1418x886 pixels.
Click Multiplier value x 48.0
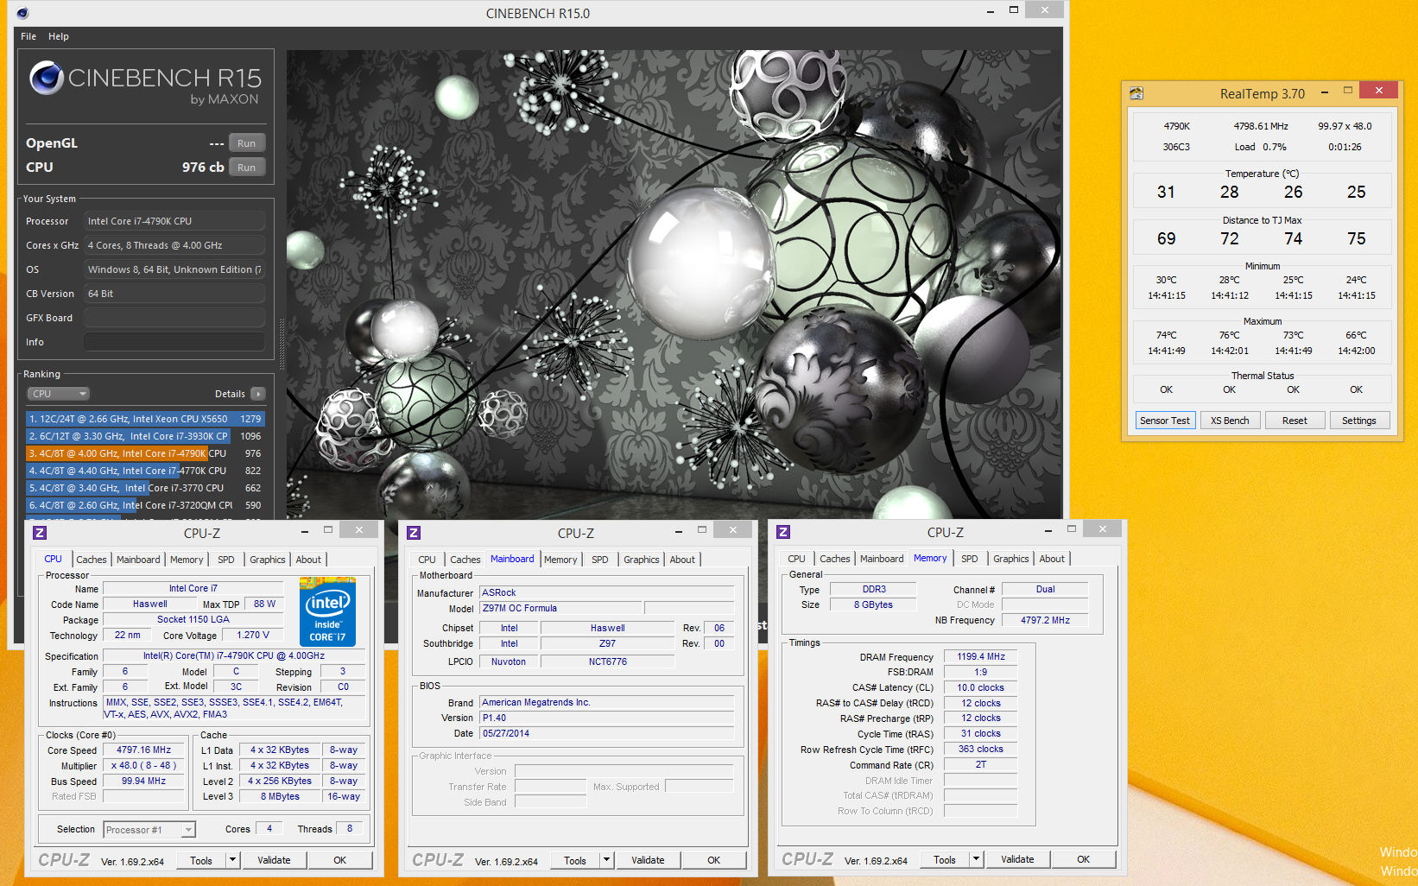coord(144,765)
